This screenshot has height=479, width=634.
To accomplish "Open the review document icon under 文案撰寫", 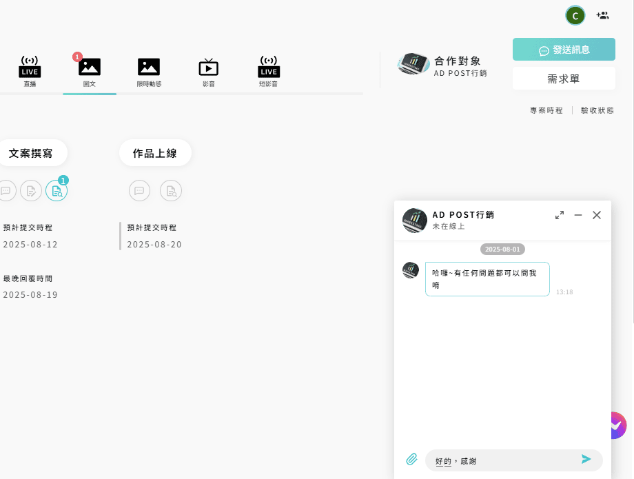I will (57, 191).
